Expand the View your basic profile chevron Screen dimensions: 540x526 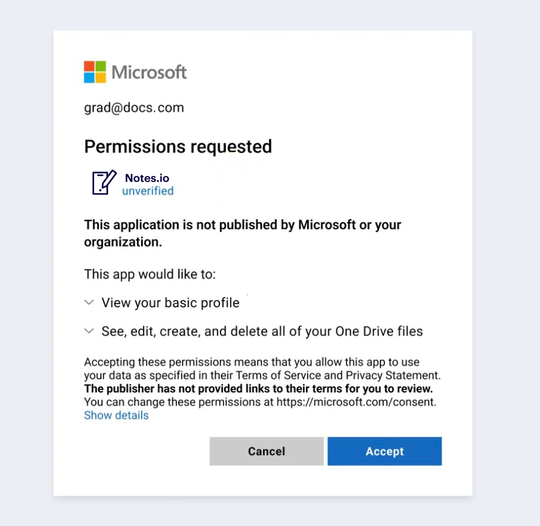tap(89, 302)
